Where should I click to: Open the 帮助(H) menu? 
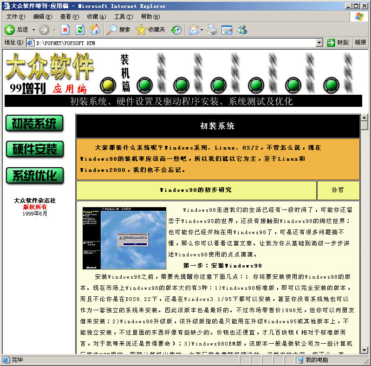pyautogui.click(x=150, y=17)
